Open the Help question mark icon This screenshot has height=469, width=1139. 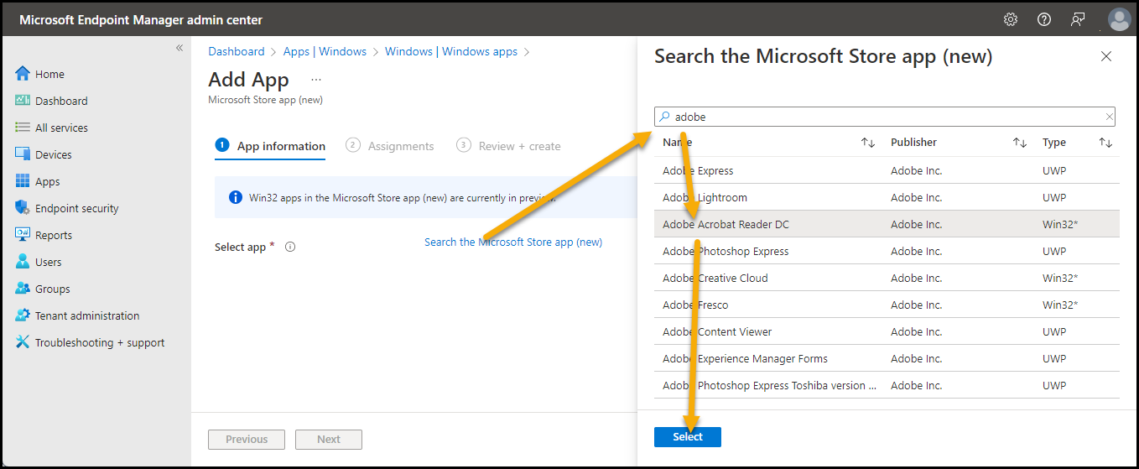coord(1044,19)
